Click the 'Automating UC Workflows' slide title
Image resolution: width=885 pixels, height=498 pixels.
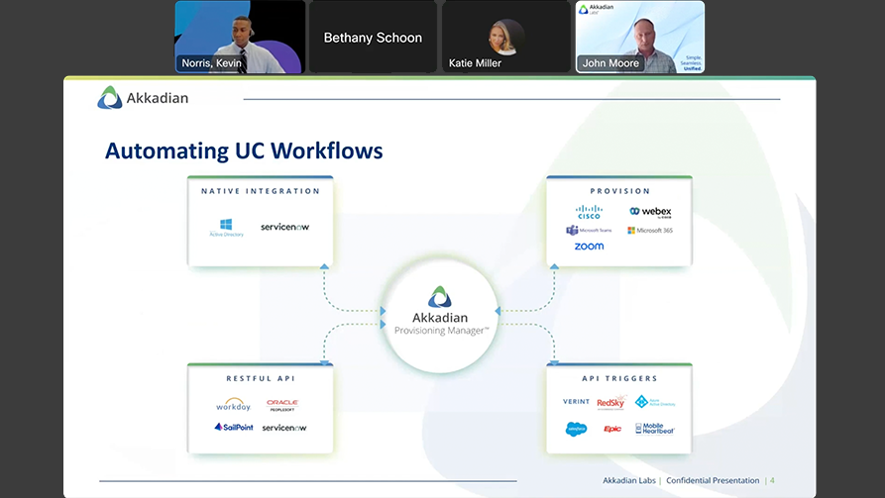click(244, 151)
